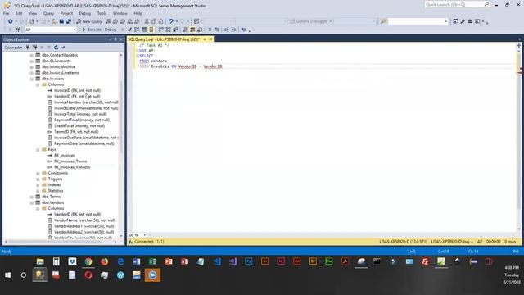Viewport: 524px width, 295px height.
Task: Run the query with the Execute button
Action: point(92,29)
